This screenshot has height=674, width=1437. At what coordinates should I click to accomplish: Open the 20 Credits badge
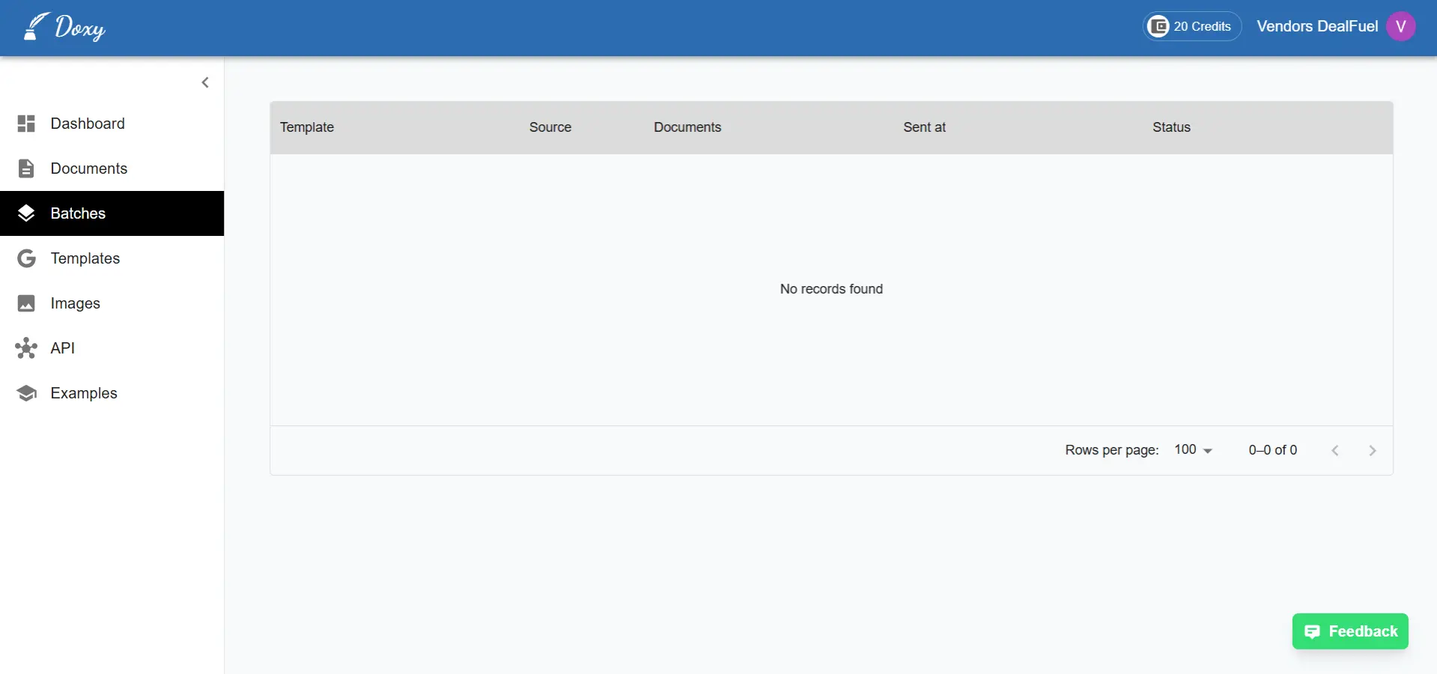coord(1191,26)
